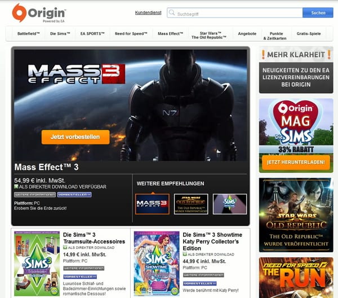Open the Need for Speed The Run banner

coord(296,278)
